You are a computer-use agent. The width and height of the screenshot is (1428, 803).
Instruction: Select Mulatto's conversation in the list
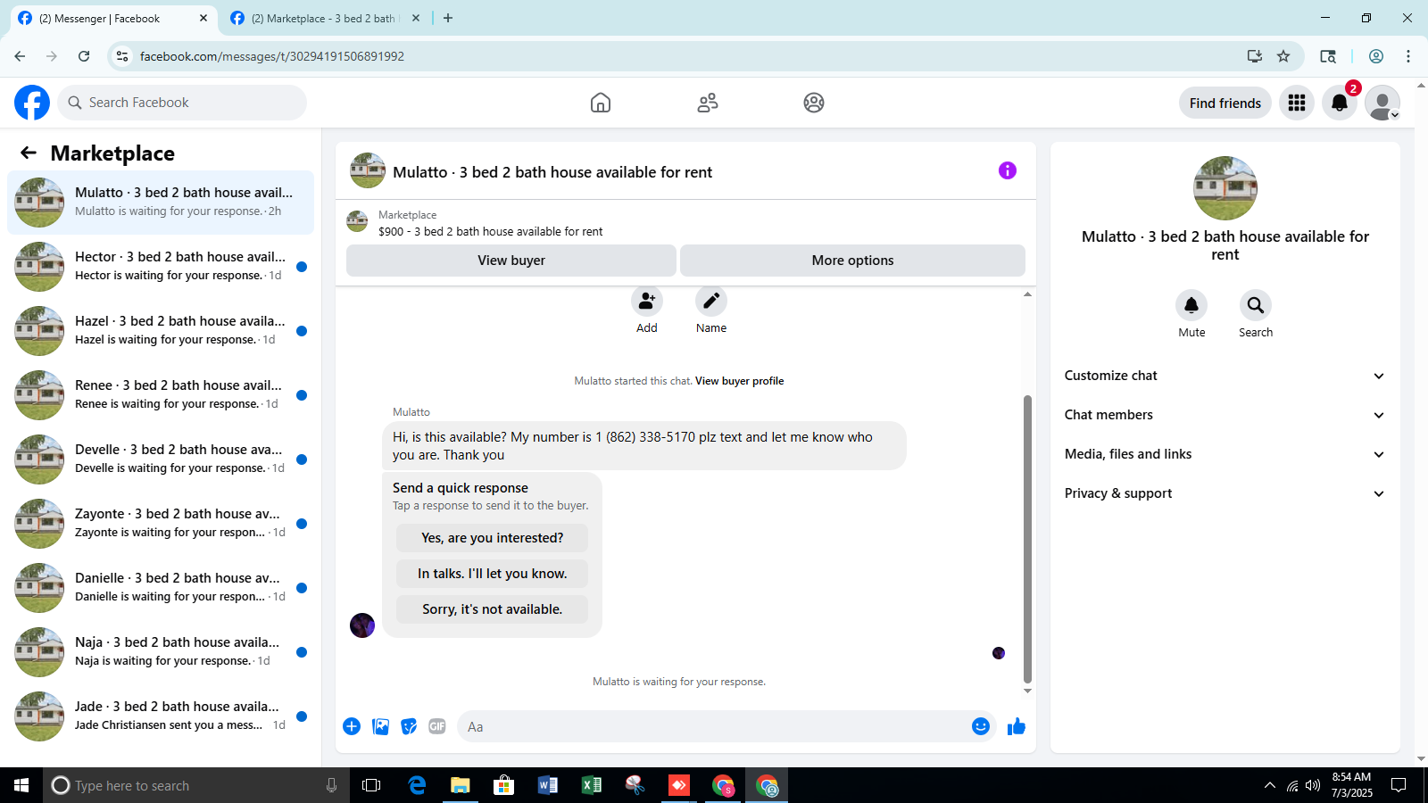(x=161, y=202)
